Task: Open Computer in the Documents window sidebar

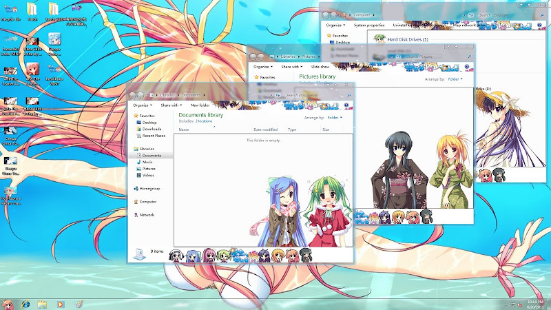Action: point(145,202)
